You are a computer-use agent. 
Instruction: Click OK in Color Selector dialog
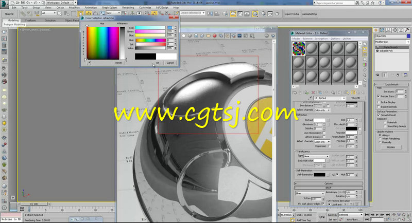(158, 63)
